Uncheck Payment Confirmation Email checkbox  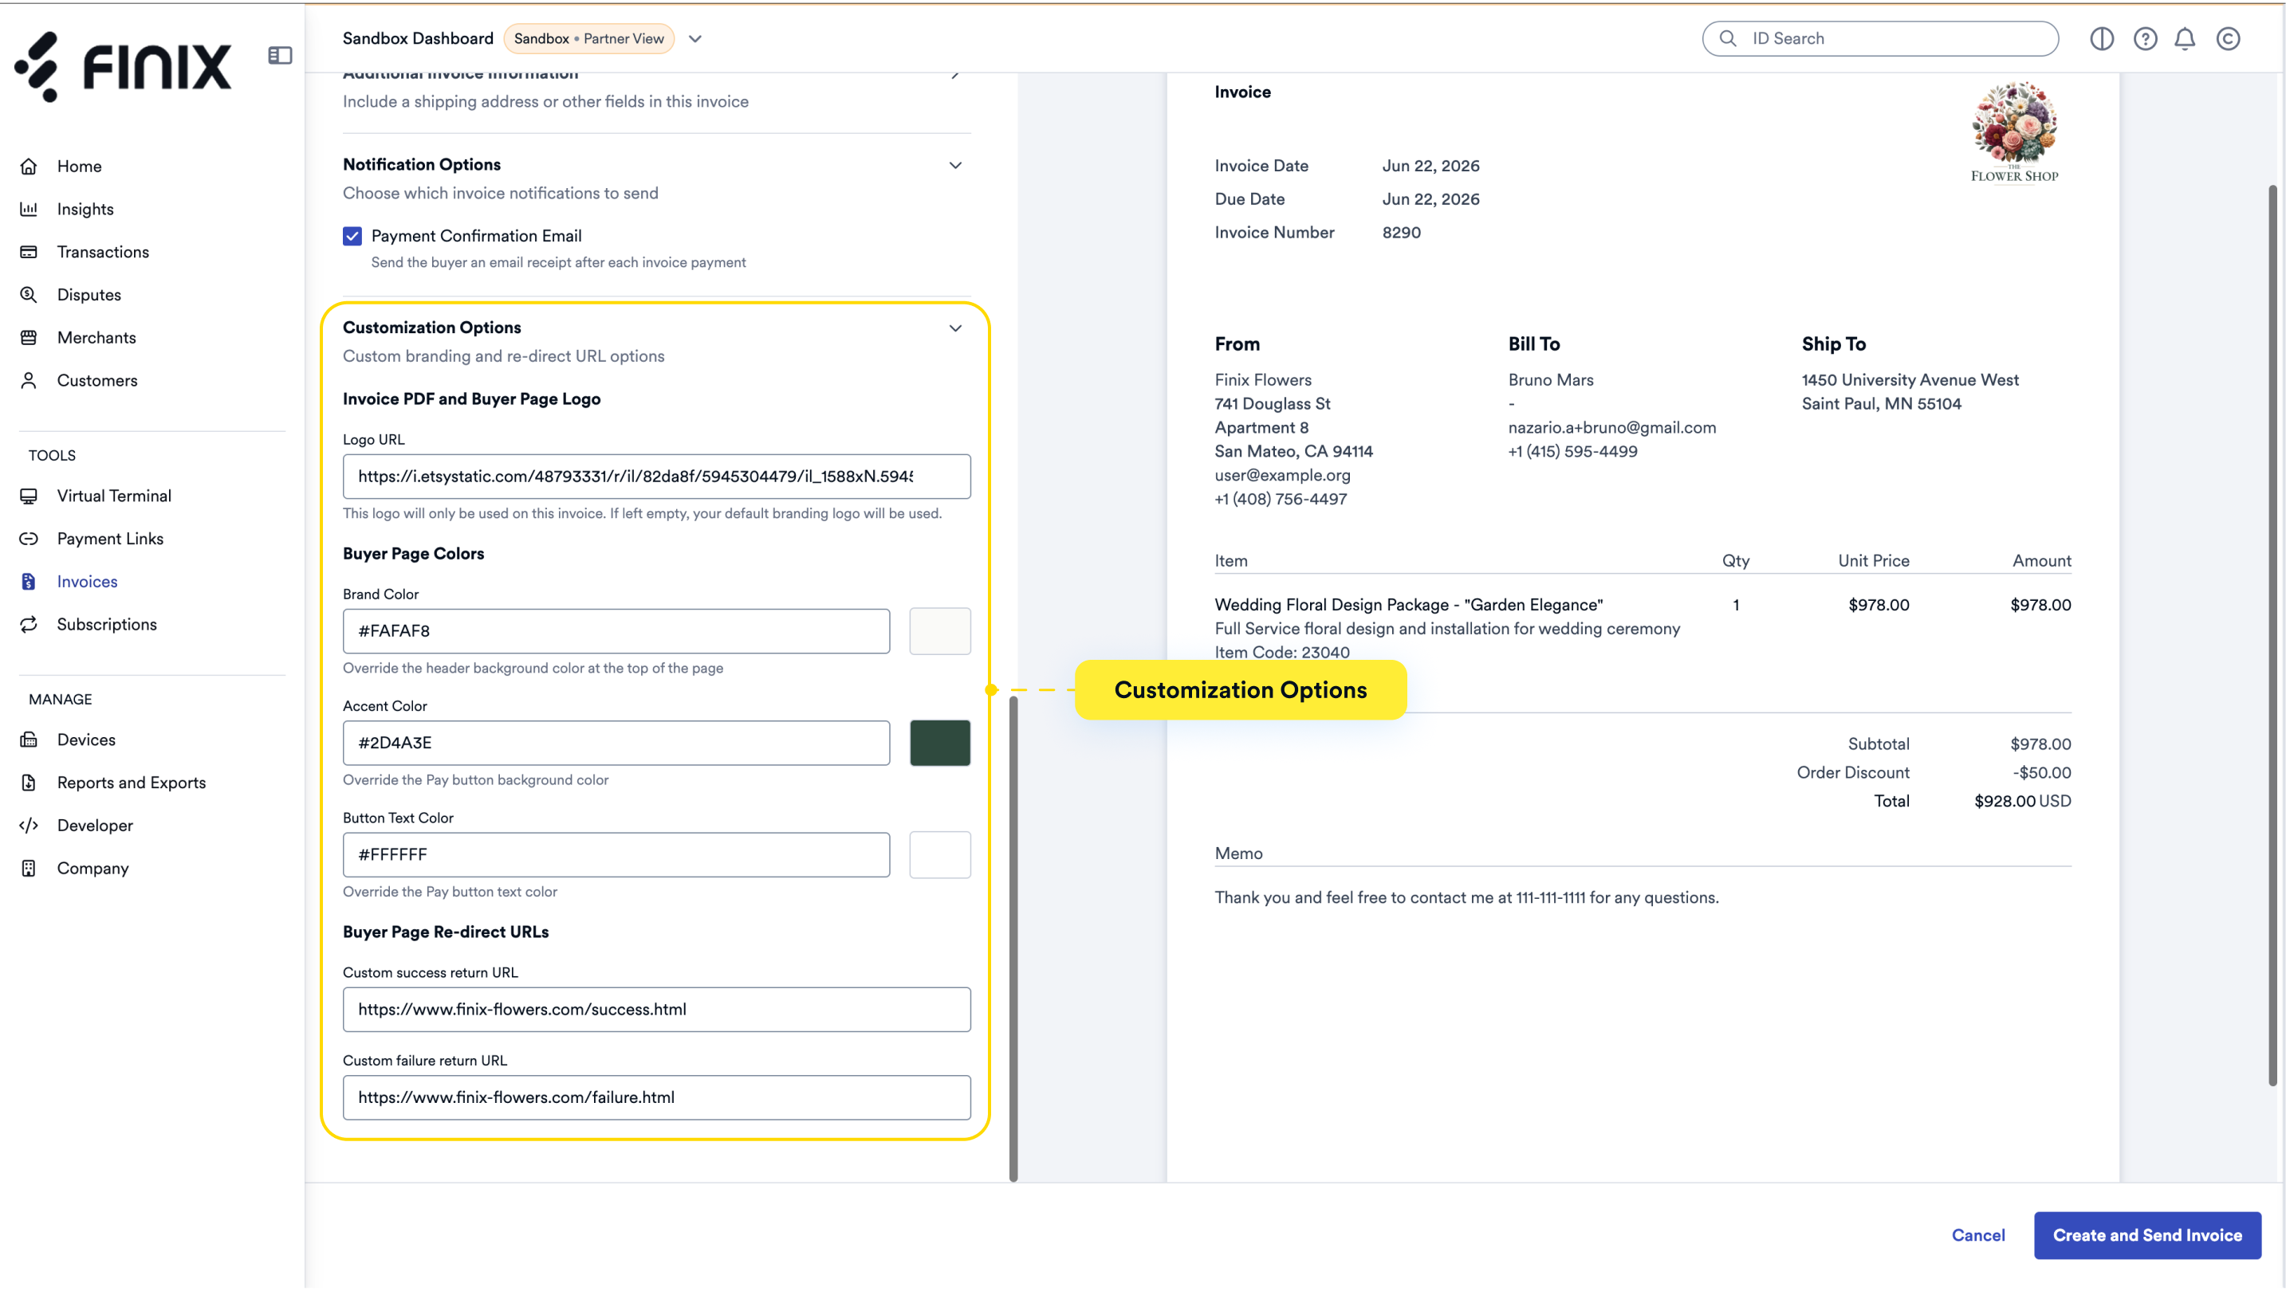pyautogui.click(x=352, y=236)
